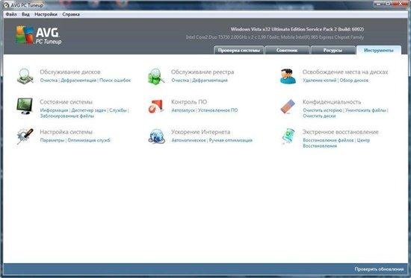Click Очистка under Обслуживание реестра

pos(180,80)
